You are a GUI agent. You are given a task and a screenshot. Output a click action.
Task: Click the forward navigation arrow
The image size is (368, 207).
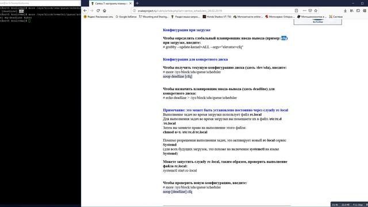92,10
